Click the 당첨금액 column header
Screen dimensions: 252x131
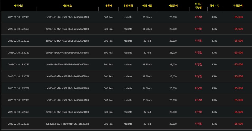[x=238, y=6]
